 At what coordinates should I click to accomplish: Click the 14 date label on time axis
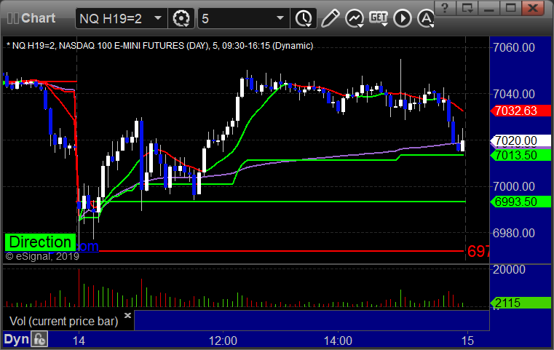79,341
